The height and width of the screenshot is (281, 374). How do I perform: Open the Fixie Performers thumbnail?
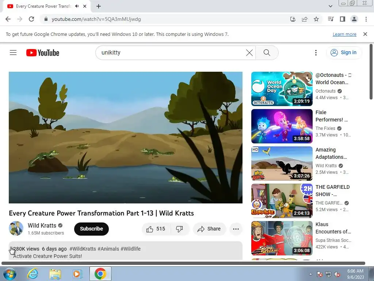282,126
